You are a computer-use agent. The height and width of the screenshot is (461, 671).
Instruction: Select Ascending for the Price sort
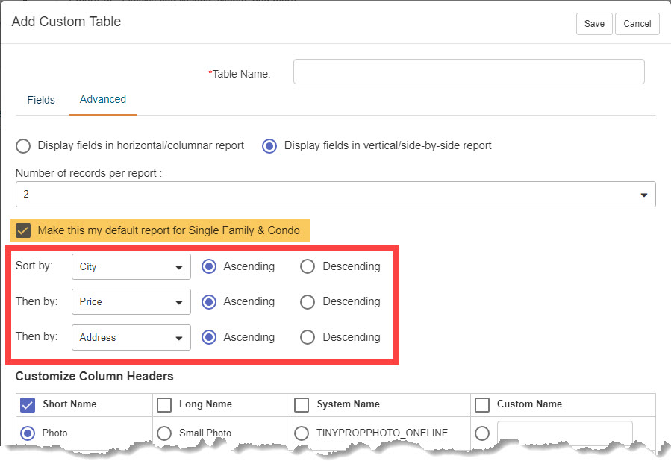[209, 302]
